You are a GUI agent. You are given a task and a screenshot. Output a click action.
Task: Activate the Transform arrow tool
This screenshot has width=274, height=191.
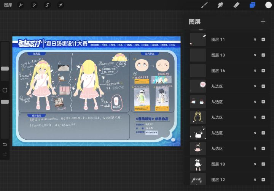click(x=61, y=5)
